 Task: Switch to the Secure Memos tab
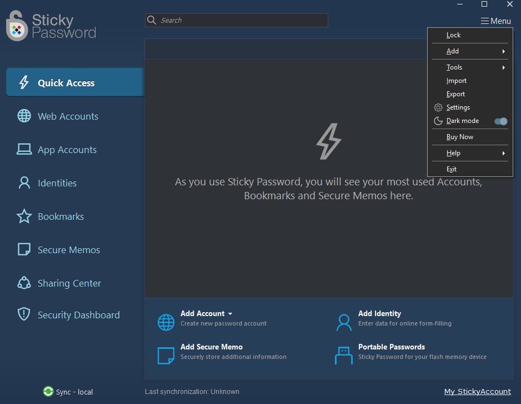tap(76, 250)
